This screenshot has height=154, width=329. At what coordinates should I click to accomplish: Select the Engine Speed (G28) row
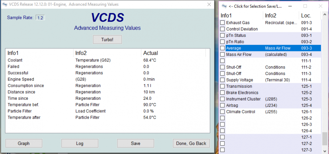pos(107,79)
